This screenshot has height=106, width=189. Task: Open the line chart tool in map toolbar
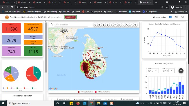click(x=119, y=25)
